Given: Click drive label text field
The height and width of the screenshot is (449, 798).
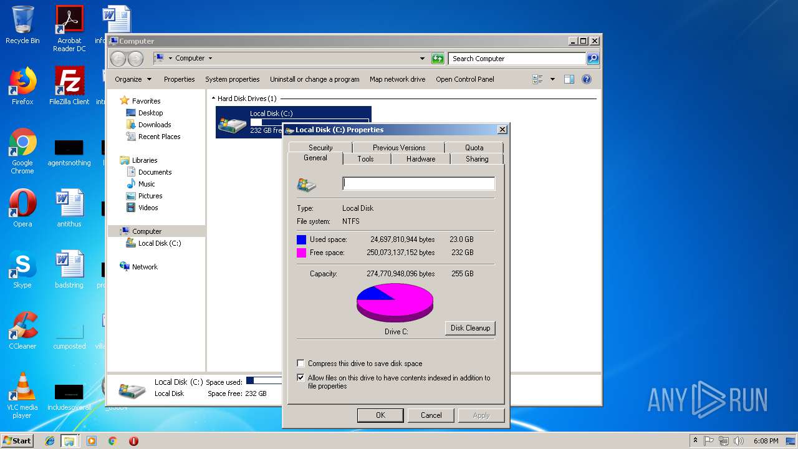Looking at the screenshot, I should pos(419,183).
